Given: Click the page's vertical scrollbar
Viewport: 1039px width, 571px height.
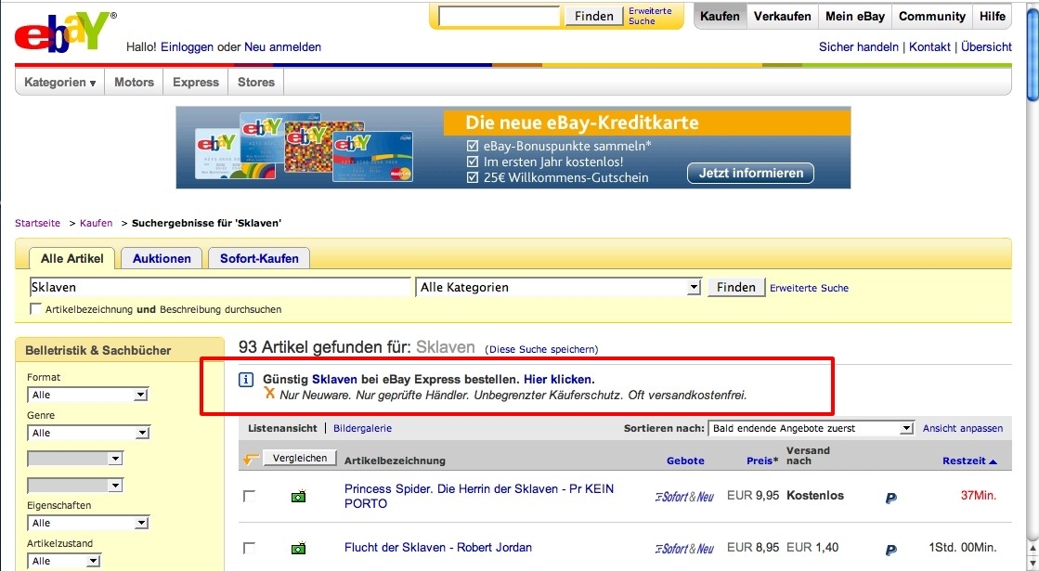Looking at the screenshot, I should pyautogui.click(x=1032, y=279).
